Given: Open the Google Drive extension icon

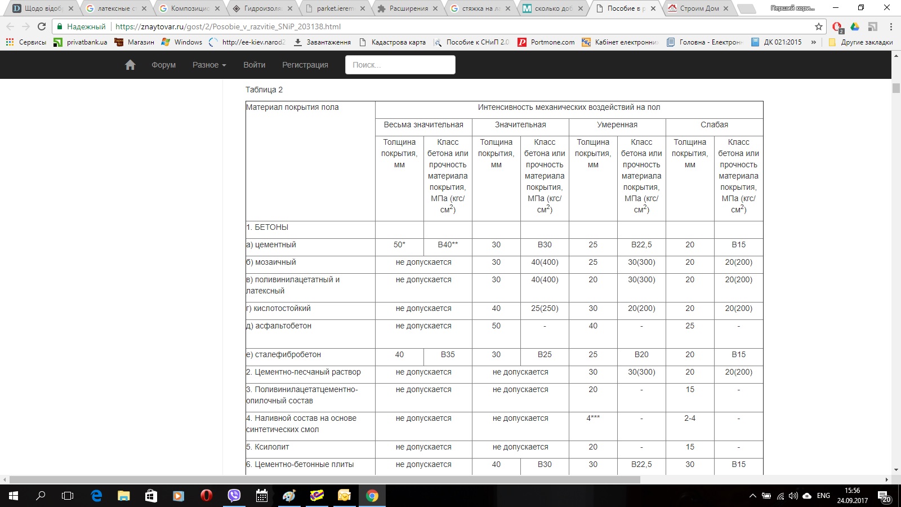Looking at the screenshot, I should (x=855, y=26).
